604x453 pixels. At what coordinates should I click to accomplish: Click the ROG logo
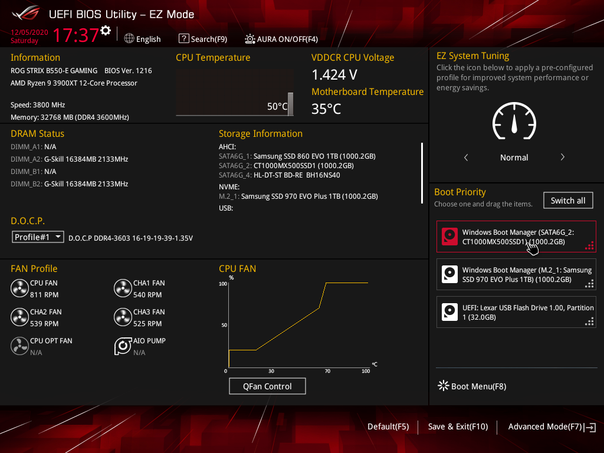pos(26,14)
